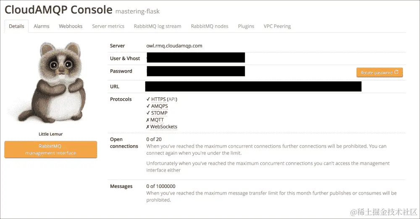Screen dimensions: 420x219
Task: Click the WebSockets protocol link
Action: [x=164, y=127]
